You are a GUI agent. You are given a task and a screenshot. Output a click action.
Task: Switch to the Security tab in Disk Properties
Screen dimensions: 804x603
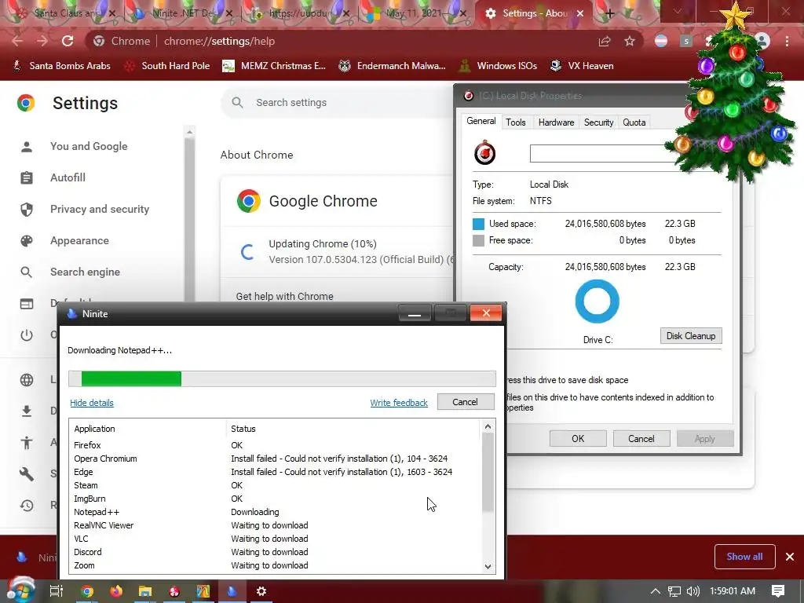tap(598, 122)
